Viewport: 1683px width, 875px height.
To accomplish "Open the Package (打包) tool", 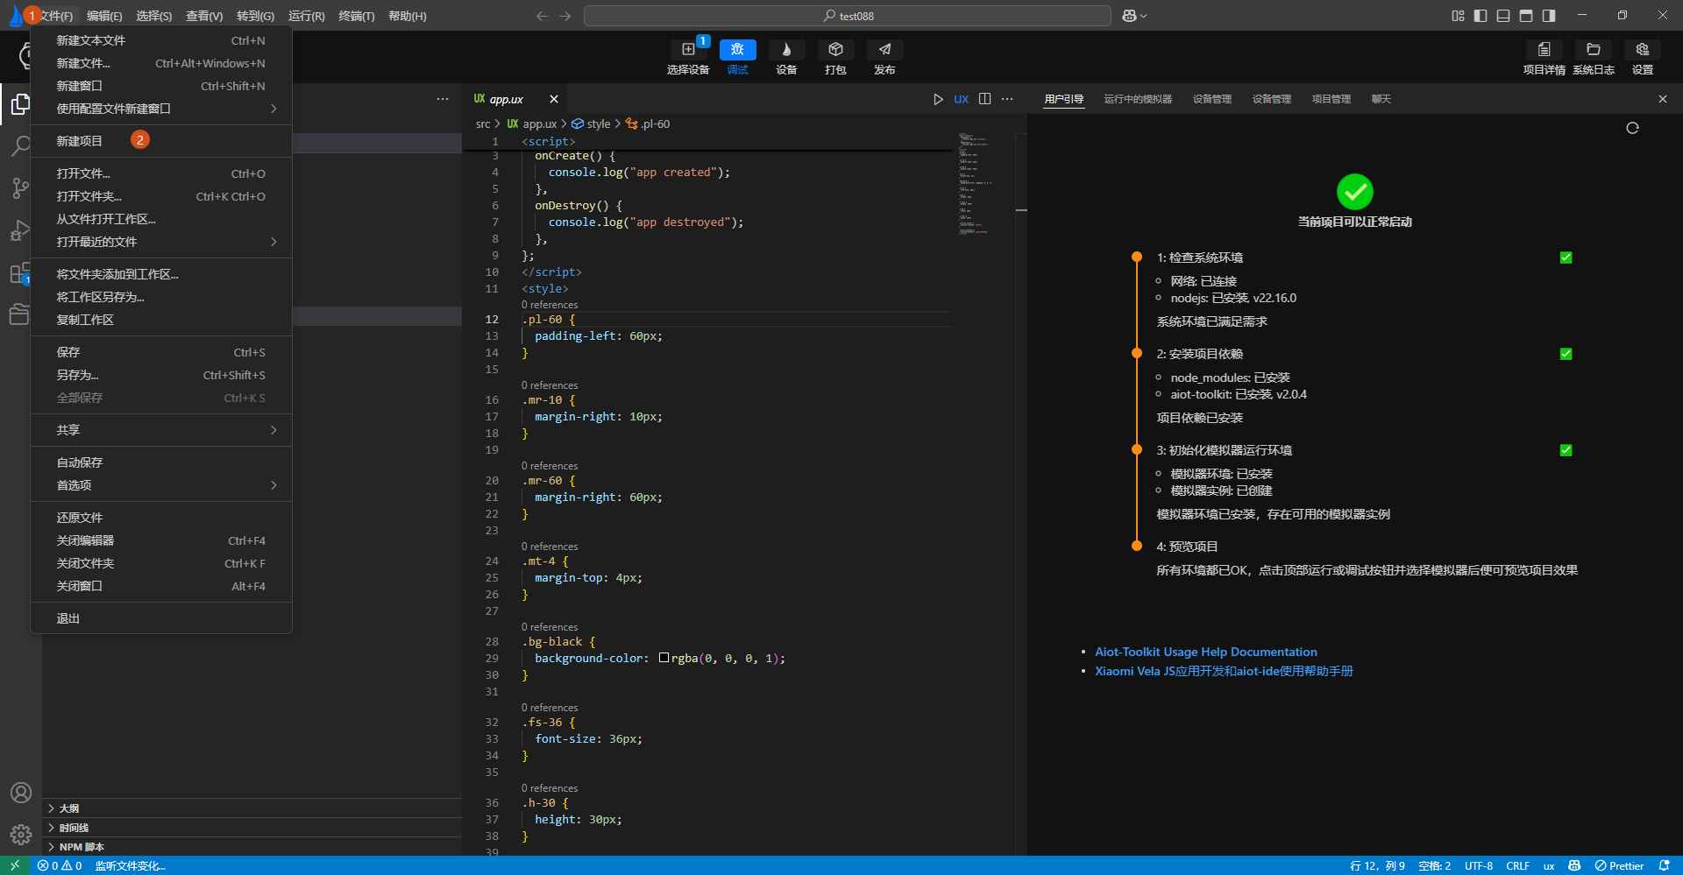I will [835, 50].
